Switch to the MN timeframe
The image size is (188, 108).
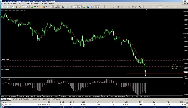[175, 7]
